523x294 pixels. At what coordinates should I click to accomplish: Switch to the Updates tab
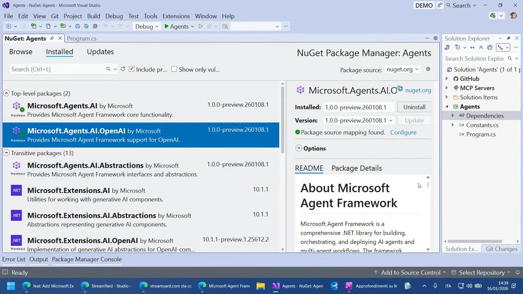click(x=100, y=52)
